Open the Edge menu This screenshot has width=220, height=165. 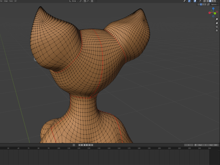[x=6, y=1]
